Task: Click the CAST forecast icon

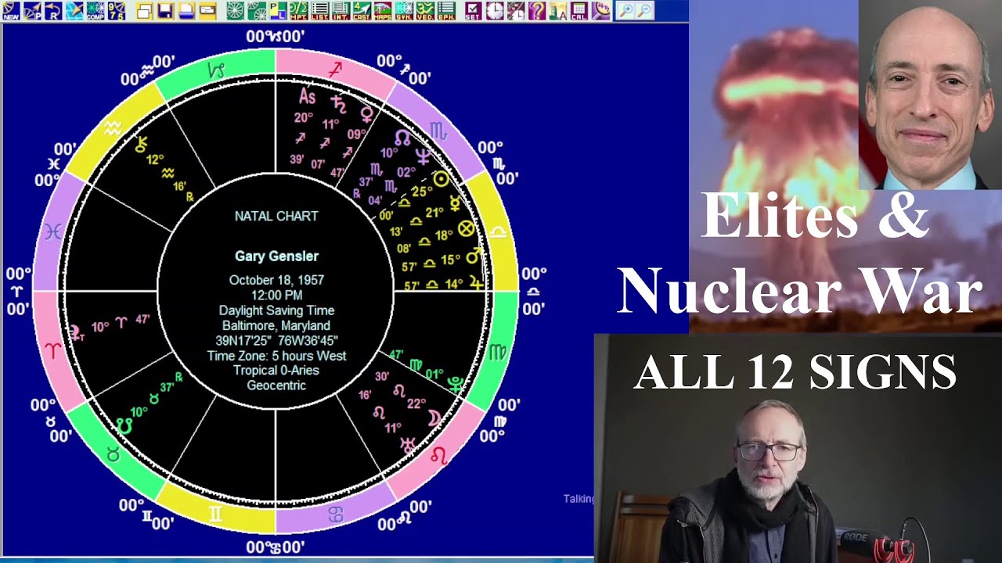Action: pyautogui.click(x=362, y=11)
